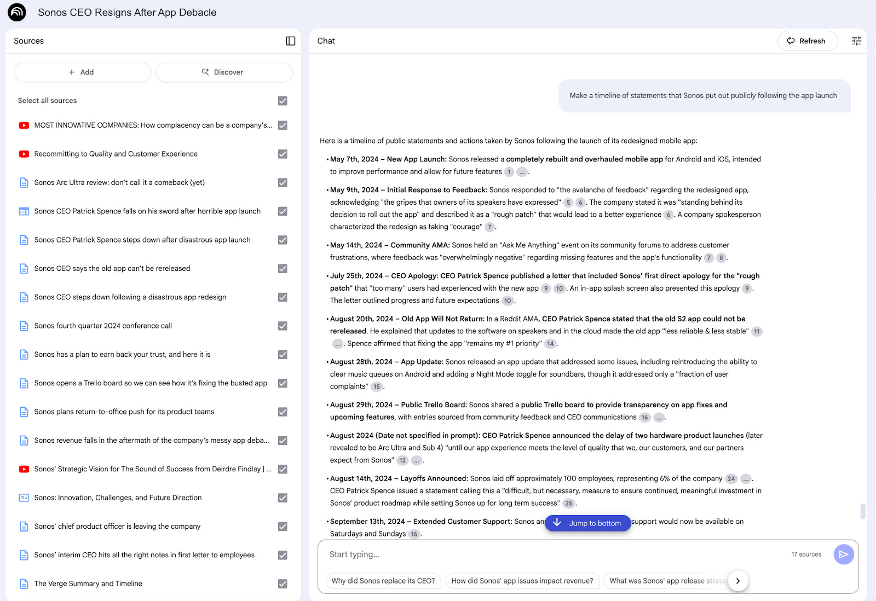Click citation 24 in Layoffs Announced entry
The image size is (876, 601).
coord(731,479)
